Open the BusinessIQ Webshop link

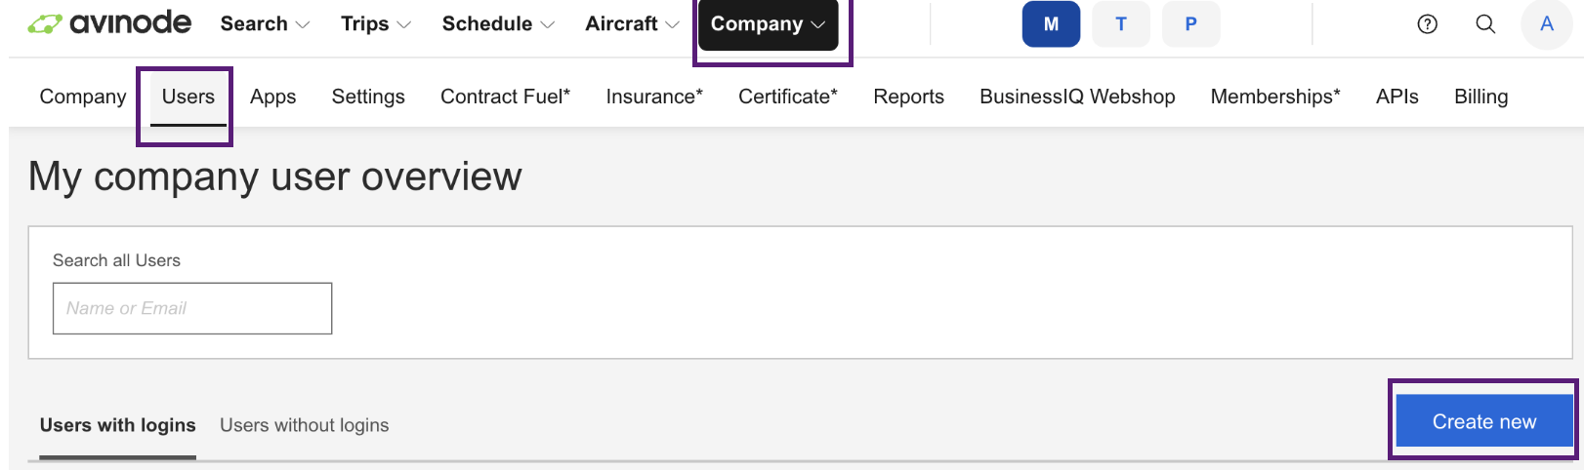coord(1077,97)
